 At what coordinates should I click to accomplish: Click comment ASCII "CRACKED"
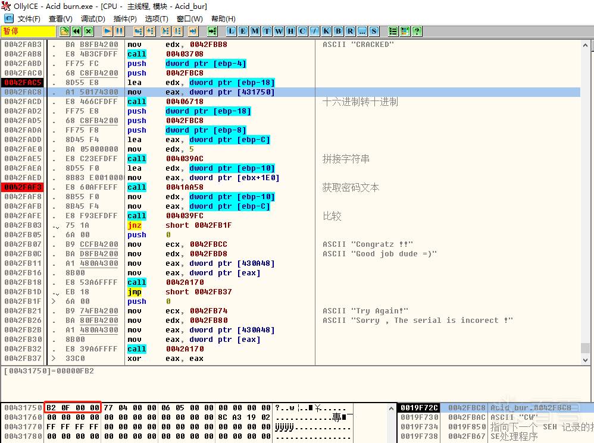click(358, 45)
